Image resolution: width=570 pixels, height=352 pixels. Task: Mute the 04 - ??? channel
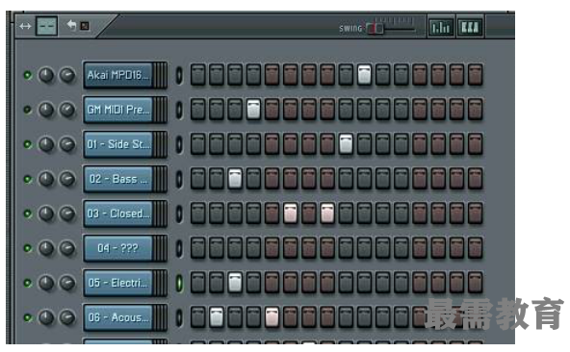[x=27, y=248]
